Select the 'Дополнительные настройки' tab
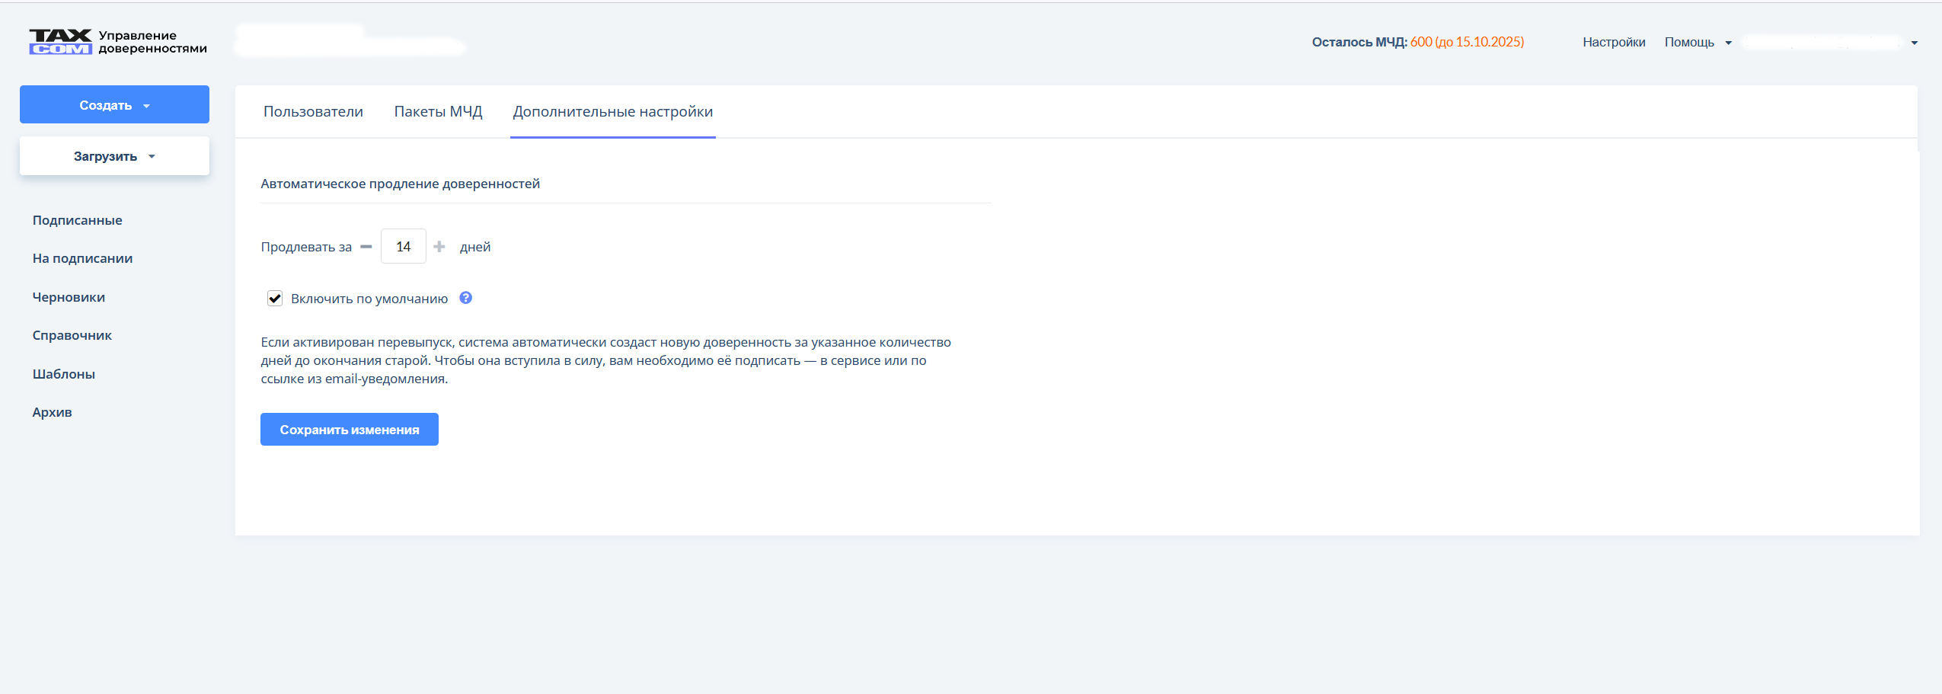The height and width of the screenshot is (694, 1942). click(612, 112)
